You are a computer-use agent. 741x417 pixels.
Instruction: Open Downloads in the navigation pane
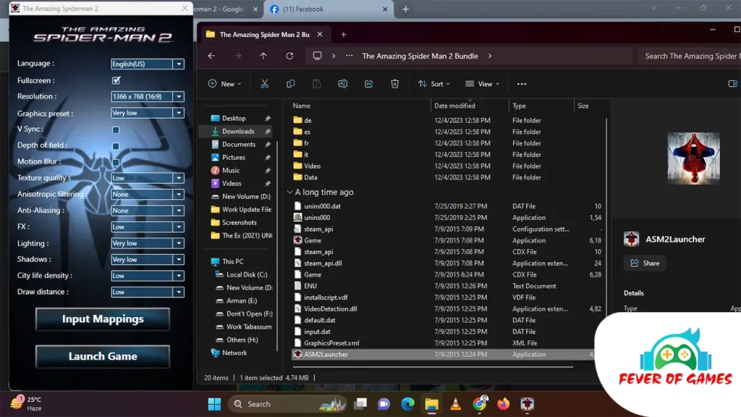tap(238, 132)
